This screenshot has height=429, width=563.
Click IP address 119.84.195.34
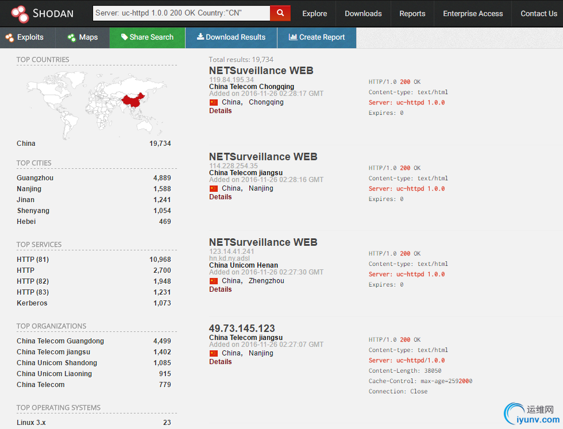tap(232, 80)
